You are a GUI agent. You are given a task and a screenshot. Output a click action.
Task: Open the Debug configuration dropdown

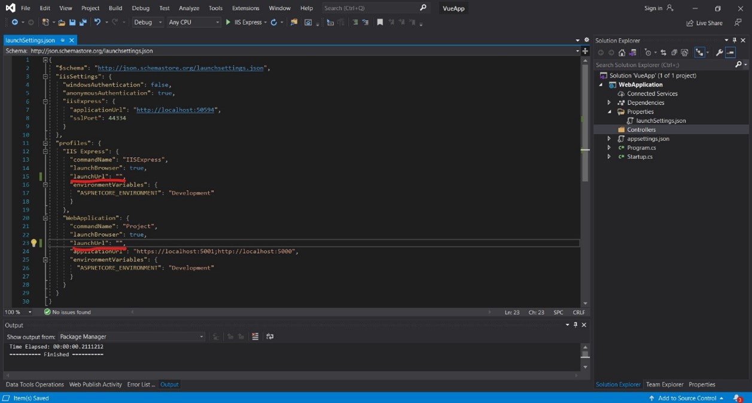click(147, 22)
